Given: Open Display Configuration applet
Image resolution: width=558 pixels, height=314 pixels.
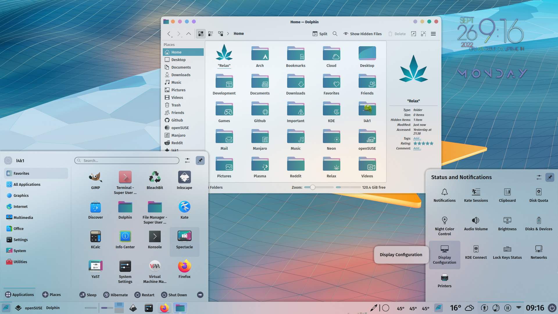Looking at the screenshot, I should coord(444,254).
